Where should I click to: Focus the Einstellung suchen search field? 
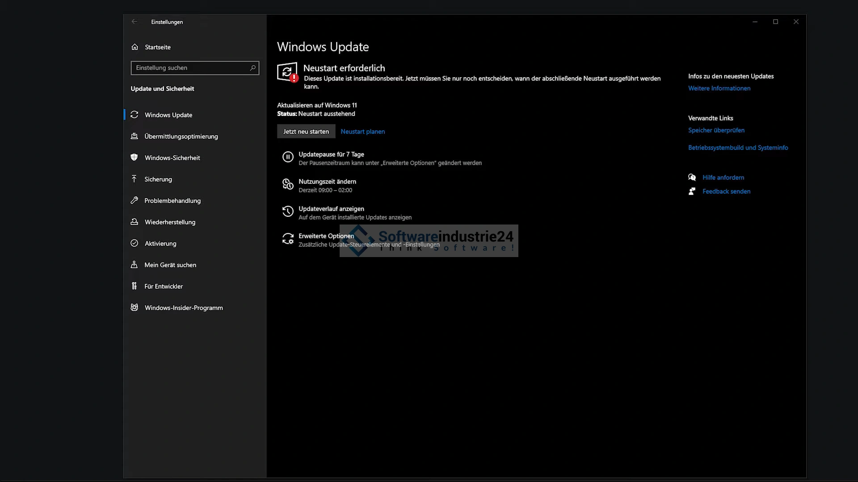pos(190,68)
